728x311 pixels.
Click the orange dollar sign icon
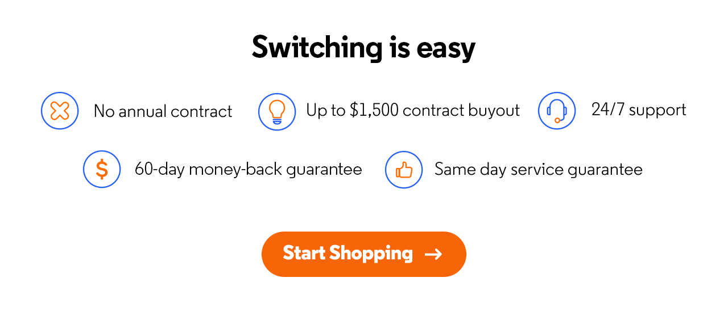coord(102,169)
